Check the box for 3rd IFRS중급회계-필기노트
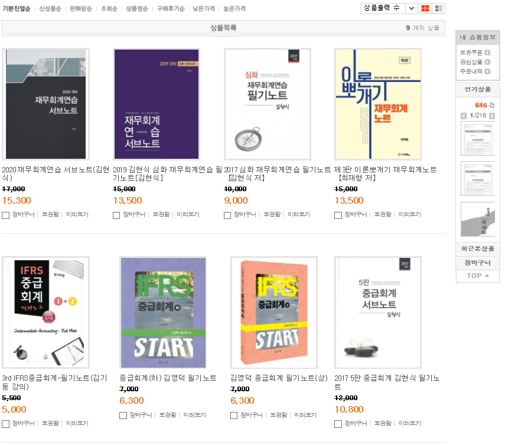This screenshot has height=445, width=505. [x=6, y=424]
